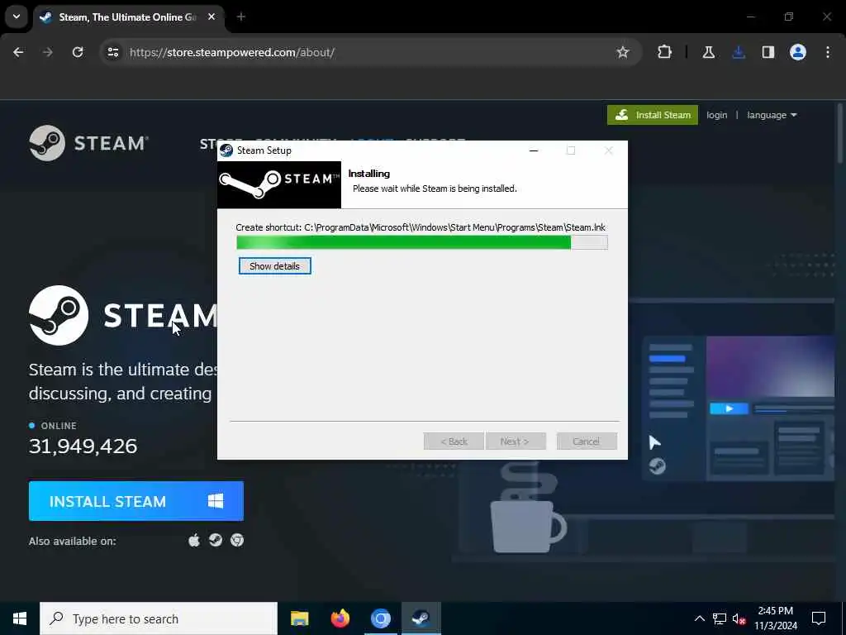Click the Steam logo in page header
This screenshot has width=846, height=635.
tap(89, 143)
